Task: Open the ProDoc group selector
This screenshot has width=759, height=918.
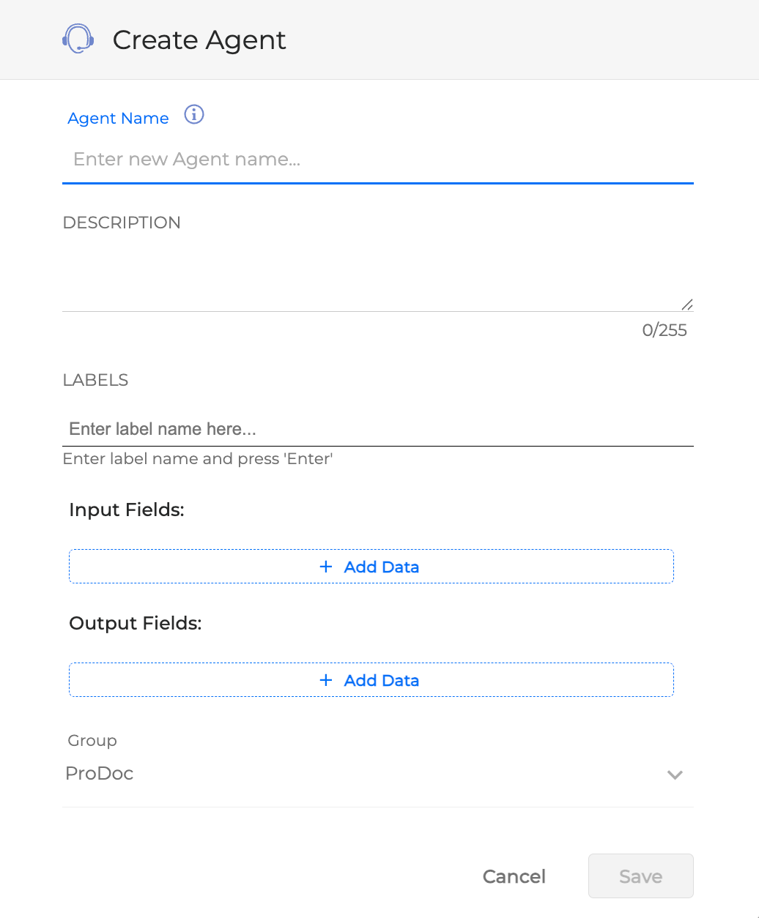Action: point(366,774)
